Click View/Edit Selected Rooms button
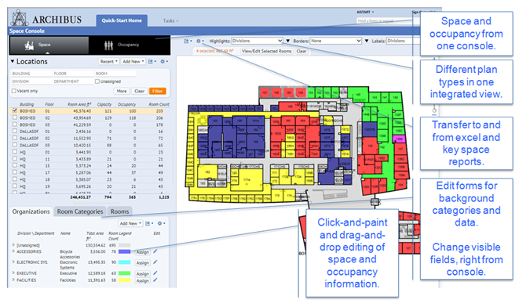 [266, 51]
